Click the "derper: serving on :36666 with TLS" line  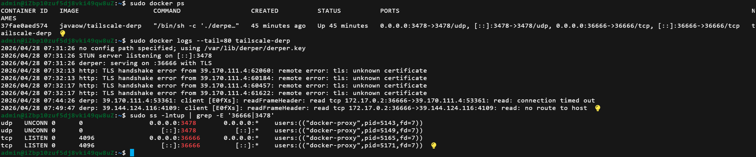tap(145, 63)
